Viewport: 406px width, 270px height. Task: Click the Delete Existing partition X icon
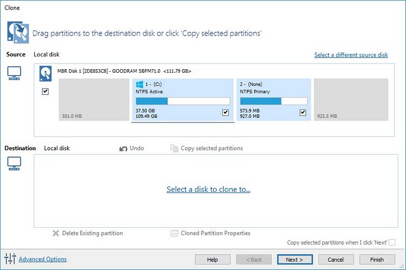[56, 233]
